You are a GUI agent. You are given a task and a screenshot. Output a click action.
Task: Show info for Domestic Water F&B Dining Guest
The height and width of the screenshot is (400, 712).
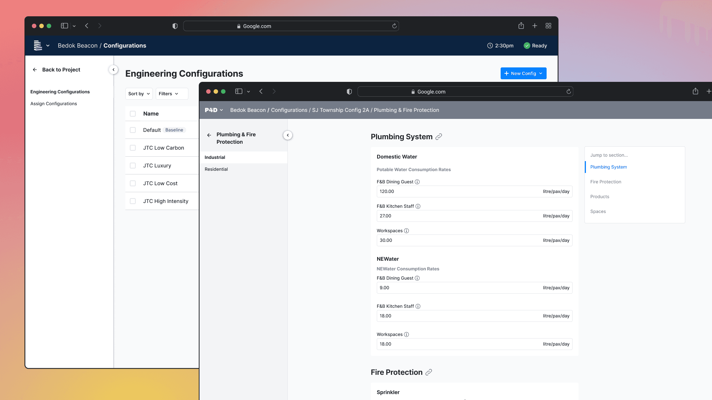coord(417,182)
